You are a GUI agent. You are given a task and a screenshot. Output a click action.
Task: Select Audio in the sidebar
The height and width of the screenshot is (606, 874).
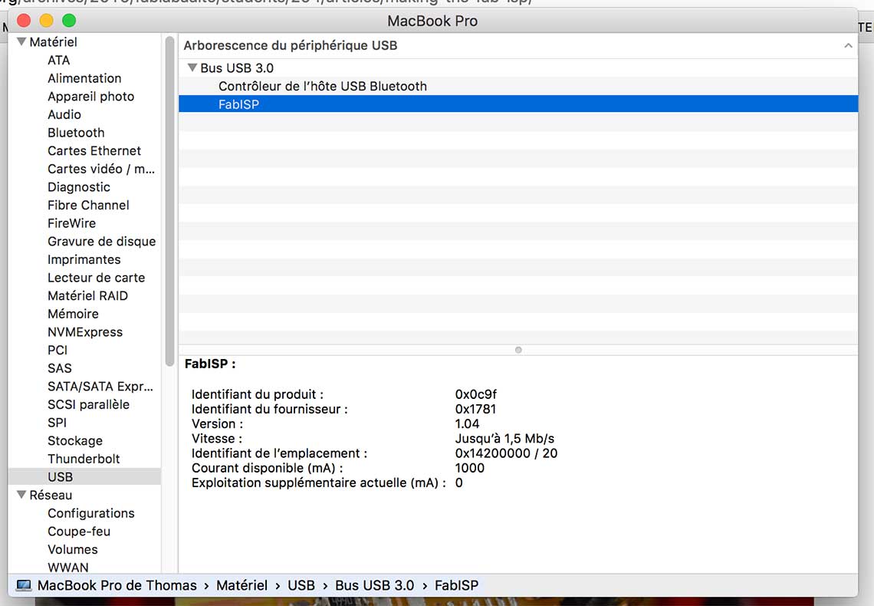64,115
